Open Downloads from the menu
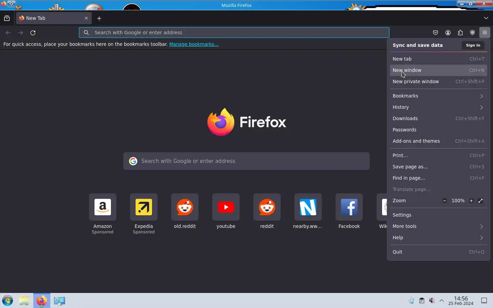The image size is (493, 308). [439, 118]
